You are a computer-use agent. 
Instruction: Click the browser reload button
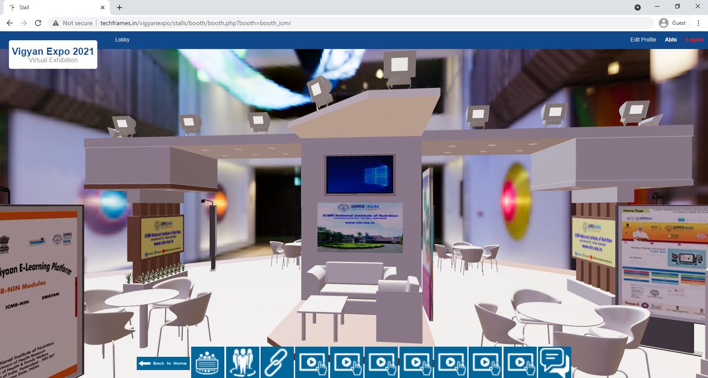[x=38, y=23]
